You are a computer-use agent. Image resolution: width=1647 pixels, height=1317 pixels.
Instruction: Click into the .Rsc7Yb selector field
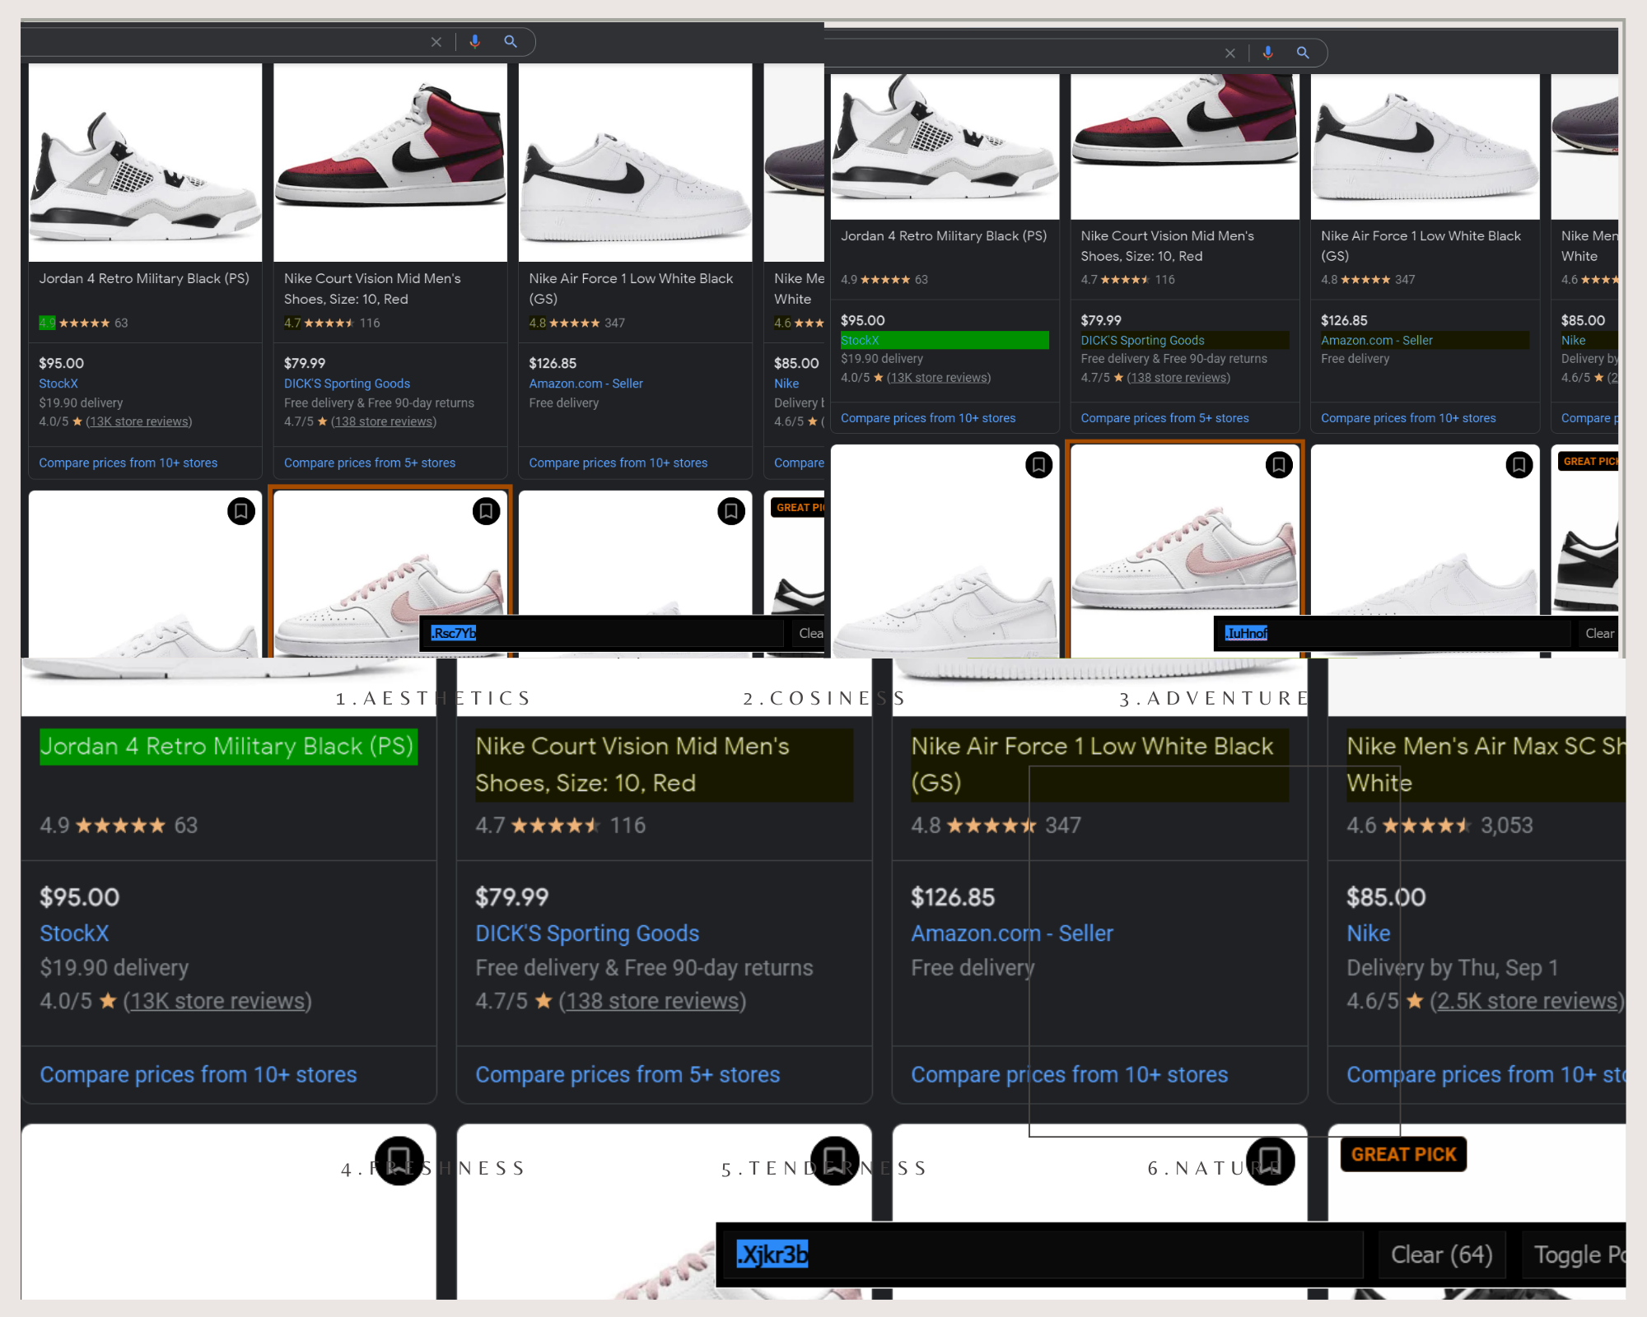(604, 633)
